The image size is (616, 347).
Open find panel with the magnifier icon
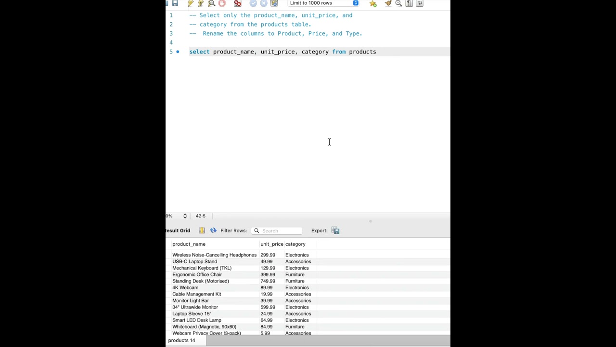point(398,3)
